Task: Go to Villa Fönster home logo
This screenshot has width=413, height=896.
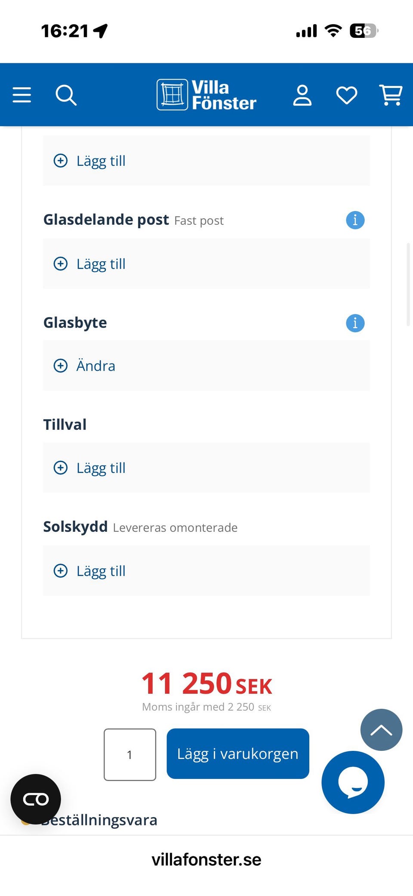Action: pos(206,95)
